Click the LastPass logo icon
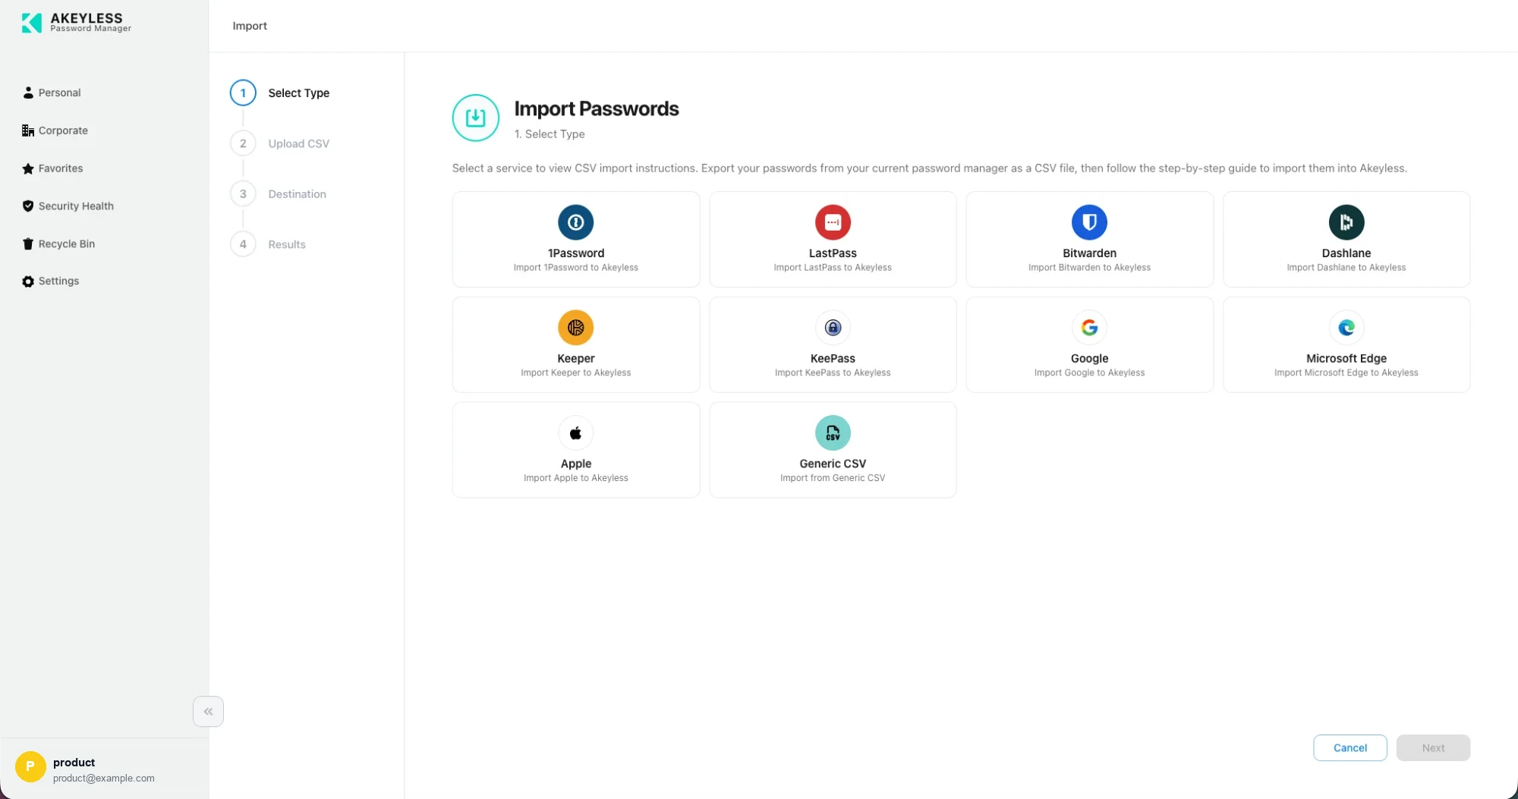Viewport: 1518px width, 799px height. [833, 222]
